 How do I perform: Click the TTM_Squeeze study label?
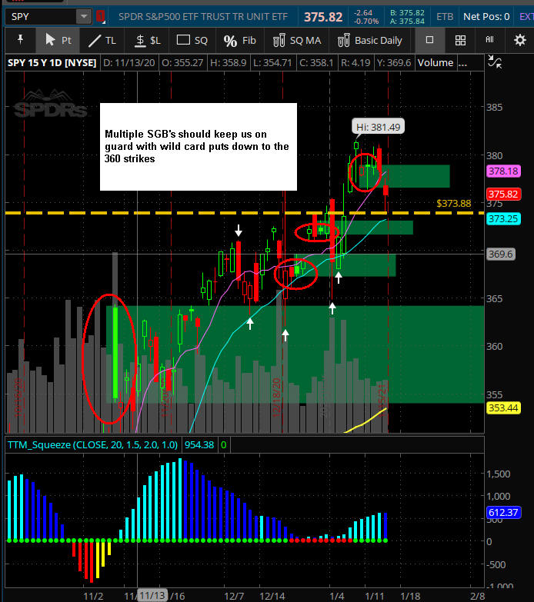(x=92, y=444)
